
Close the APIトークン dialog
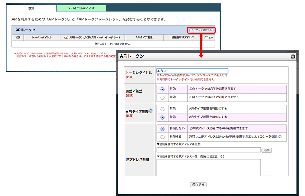click(293, 56)
